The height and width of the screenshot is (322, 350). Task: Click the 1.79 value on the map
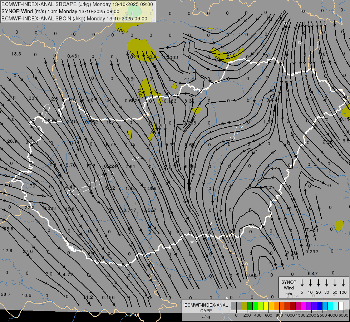point(30,186)
